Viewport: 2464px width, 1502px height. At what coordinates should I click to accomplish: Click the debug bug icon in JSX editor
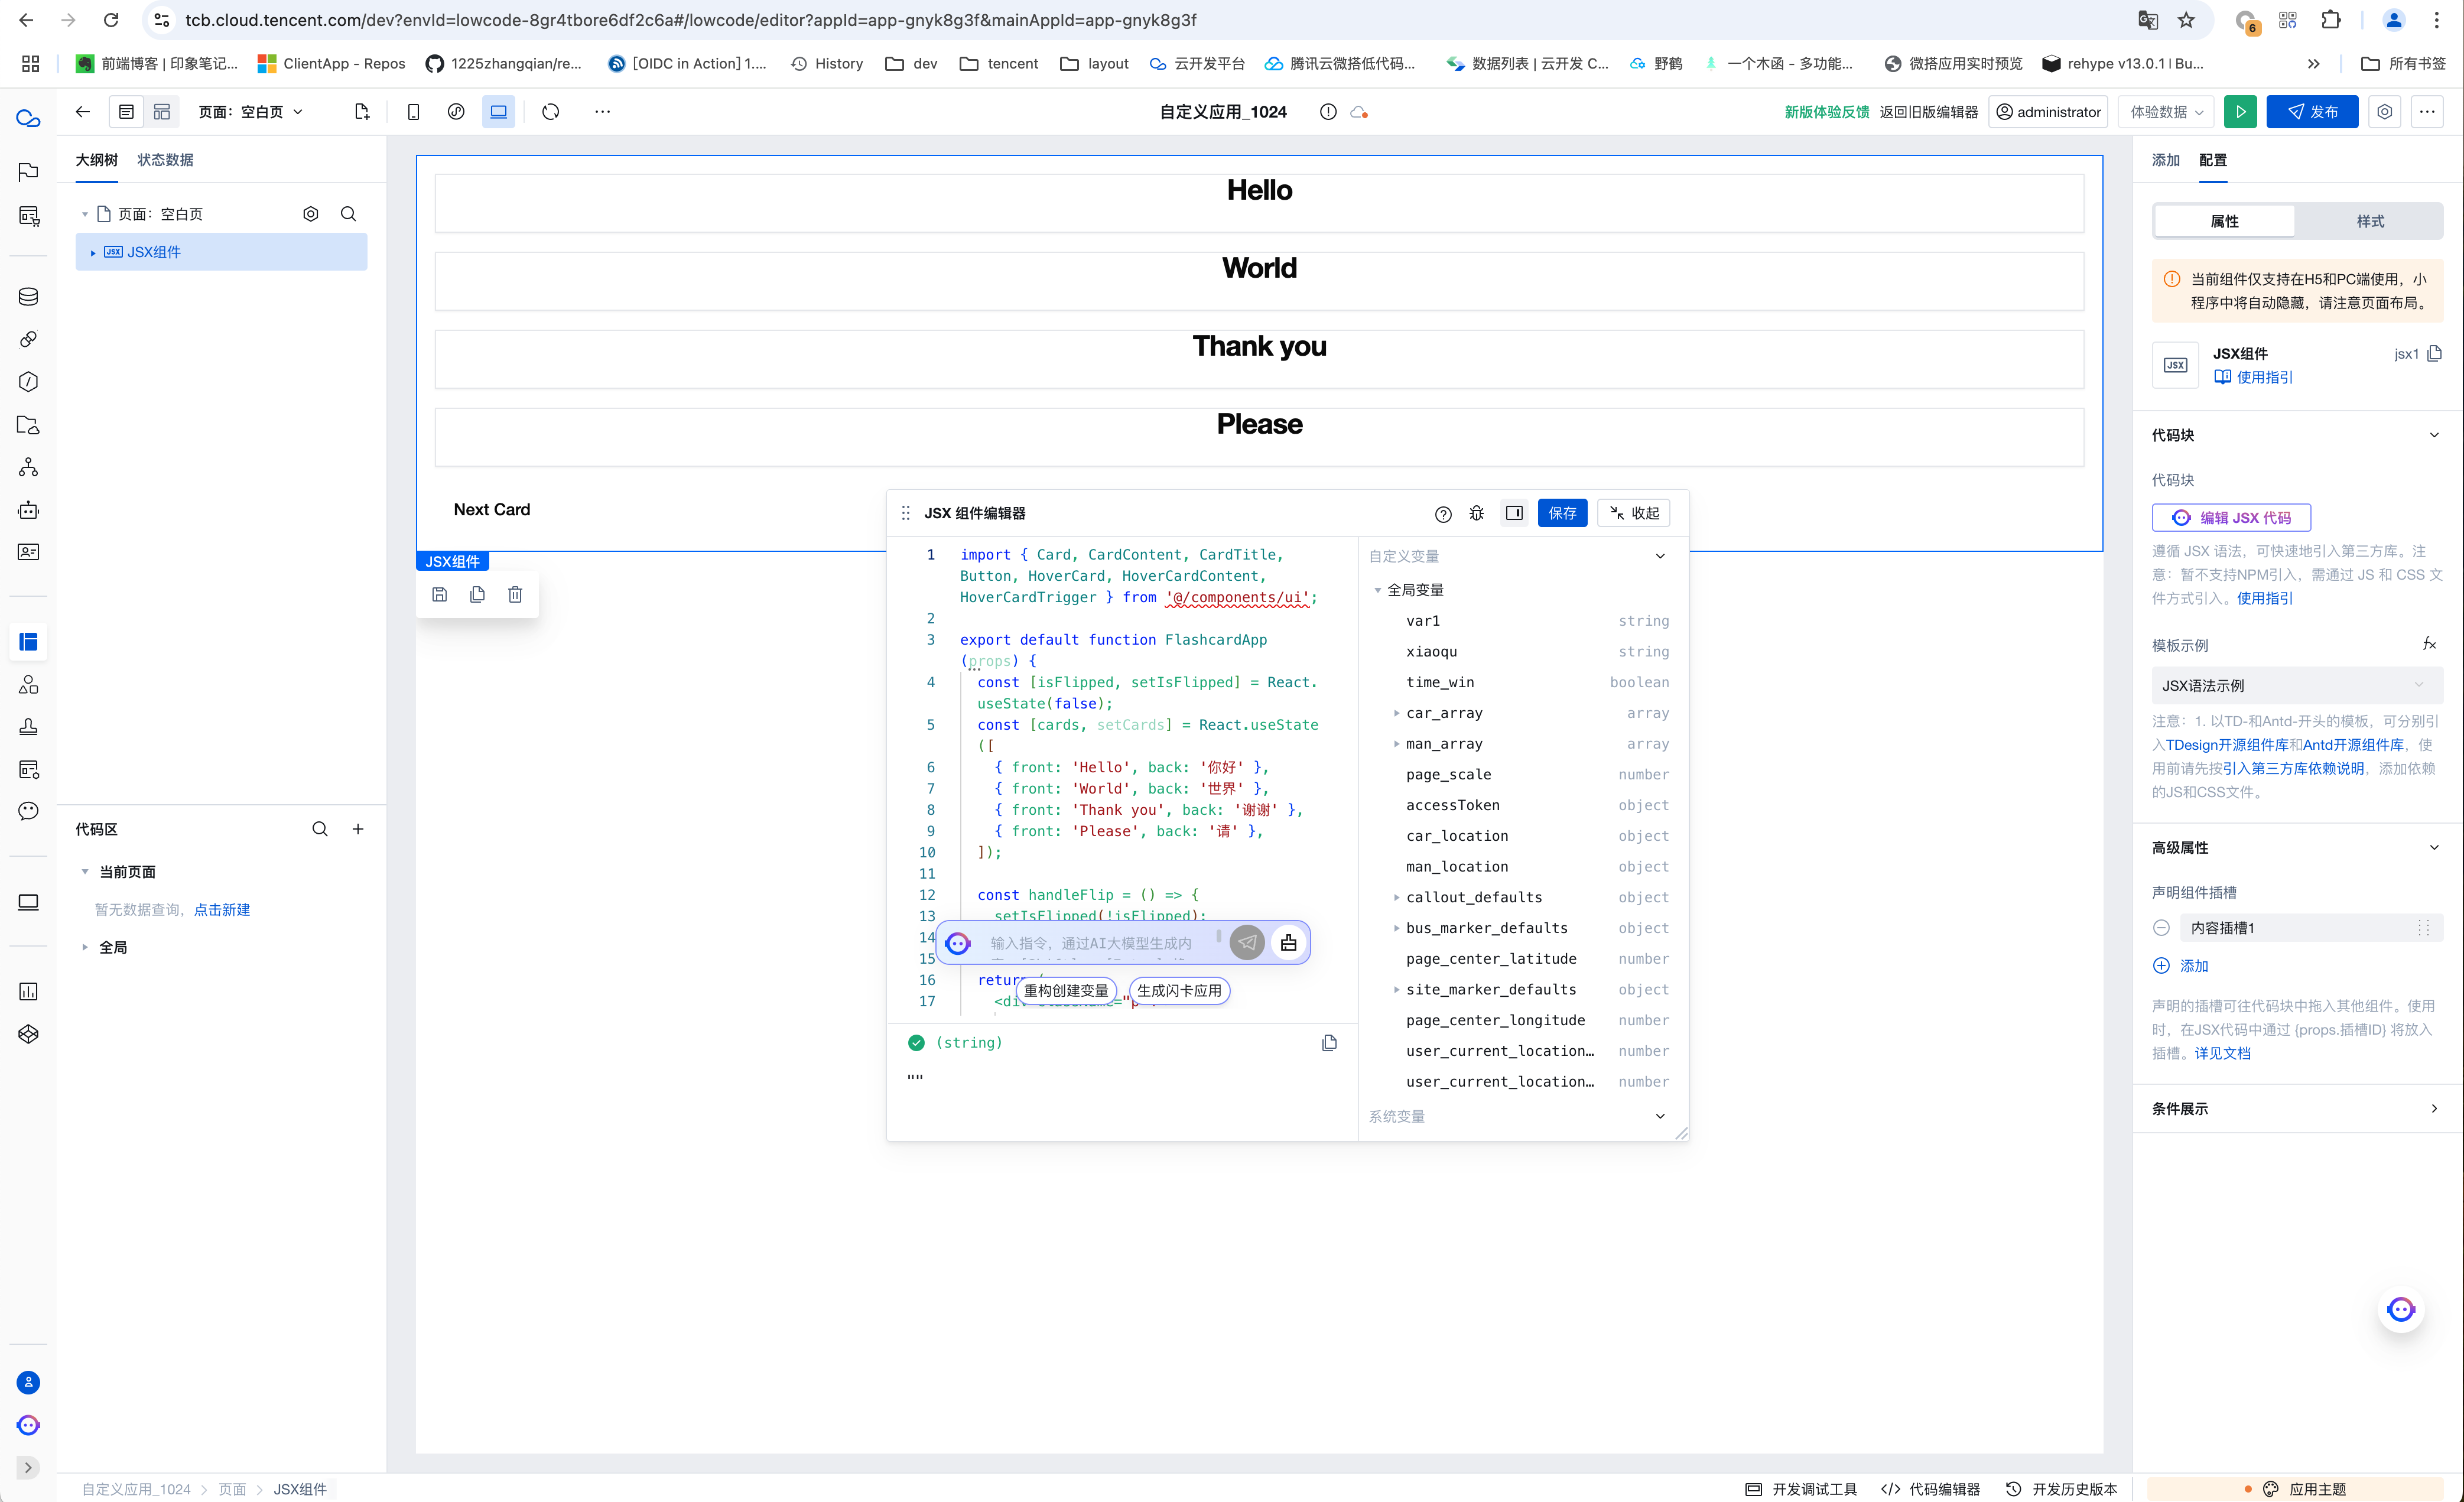1477,514
